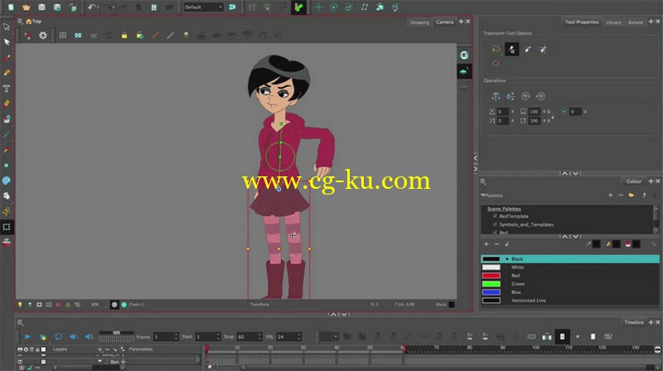Select the Green colour swatch
Viewport: 663px width, 371px height.
click(x=491, y=284)
